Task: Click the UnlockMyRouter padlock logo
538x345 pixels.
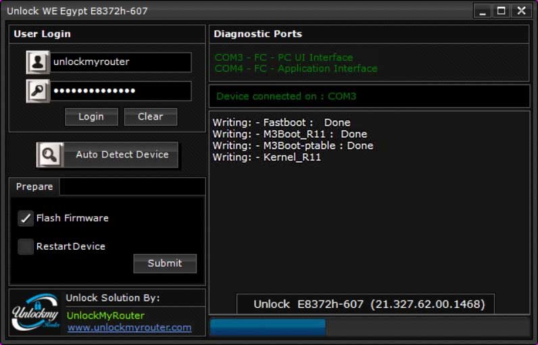Action: coord(36,313)
